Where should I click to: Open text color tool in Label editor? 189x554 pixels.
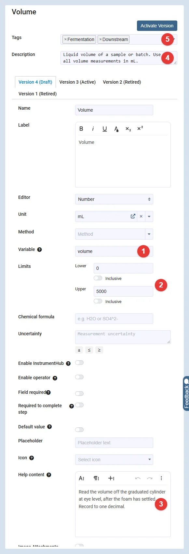pyautogui.click(x=116, y=129)
